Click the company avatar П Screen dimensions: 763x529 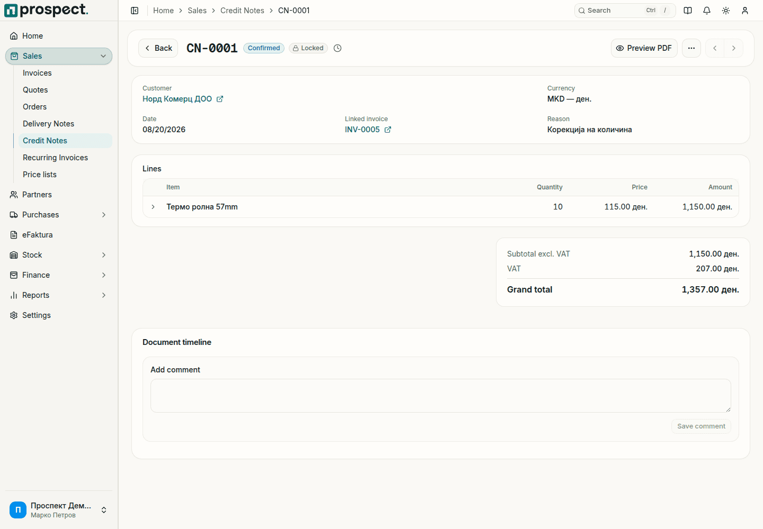[18, 510]
